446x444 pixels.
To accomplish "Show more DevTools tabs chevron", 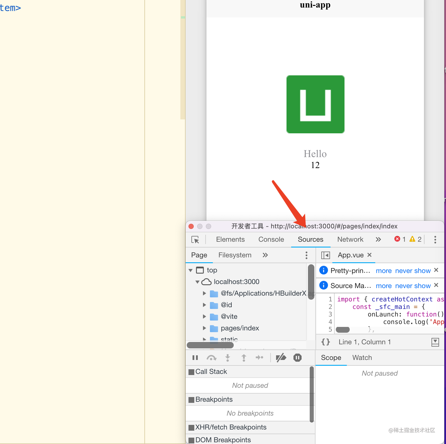I will click(x=378, y=239).
